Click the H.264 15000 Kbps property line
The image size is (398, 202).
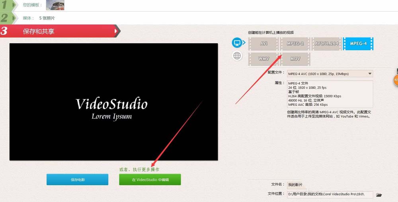315,96
